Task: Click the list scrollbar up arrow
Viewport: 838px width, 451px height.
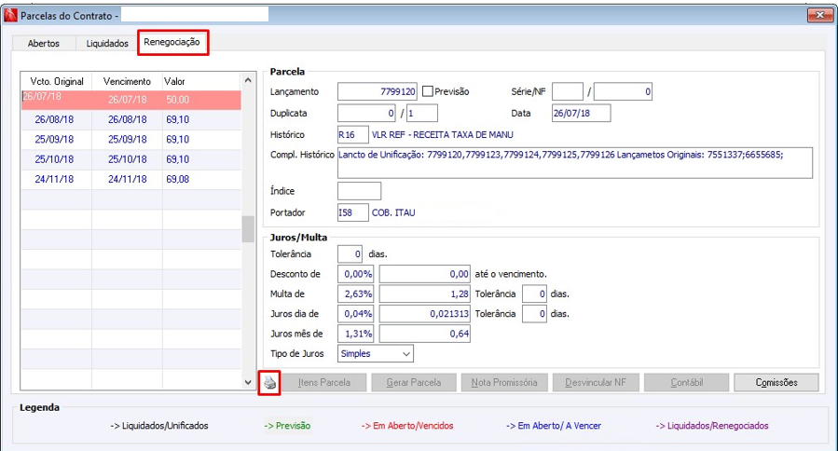Action: pos(248,80)
